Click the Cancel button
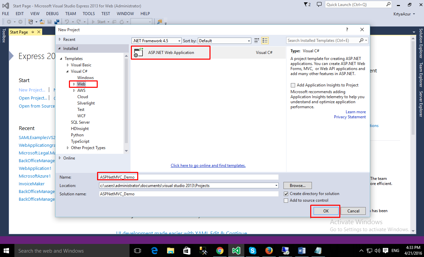424x257 pixels. click(x=353, y=211)
